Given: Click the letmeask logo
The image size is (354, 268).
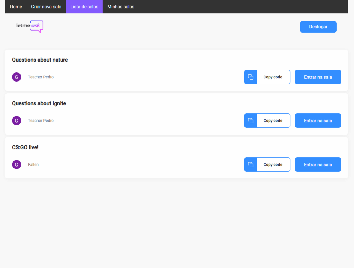Looking at the screenshot, I should 29,26.
